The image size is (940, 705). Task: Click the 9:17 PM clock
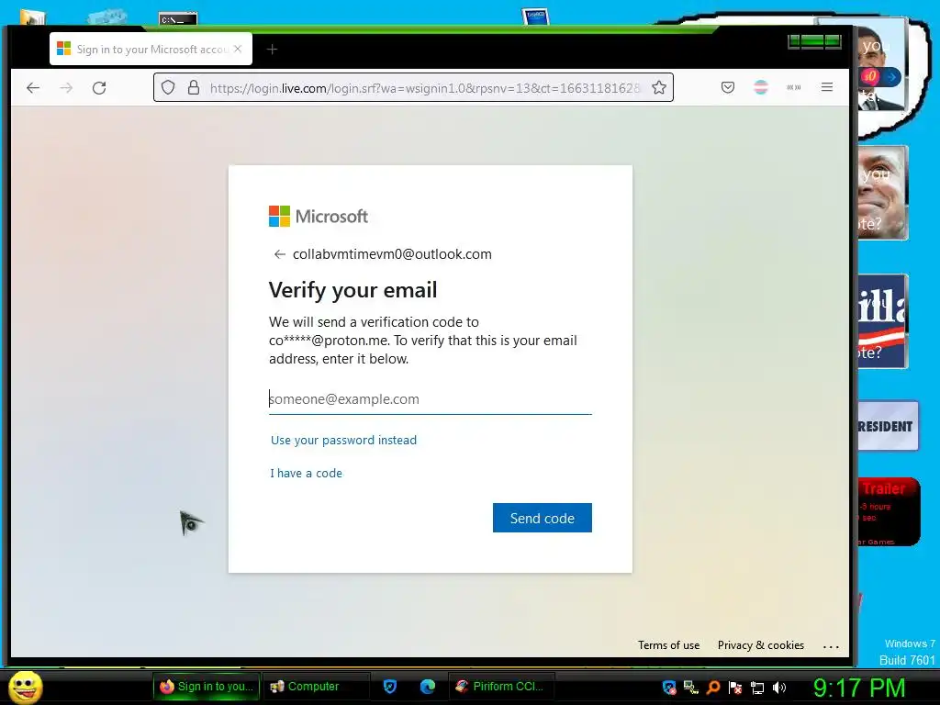pos(859,687)
